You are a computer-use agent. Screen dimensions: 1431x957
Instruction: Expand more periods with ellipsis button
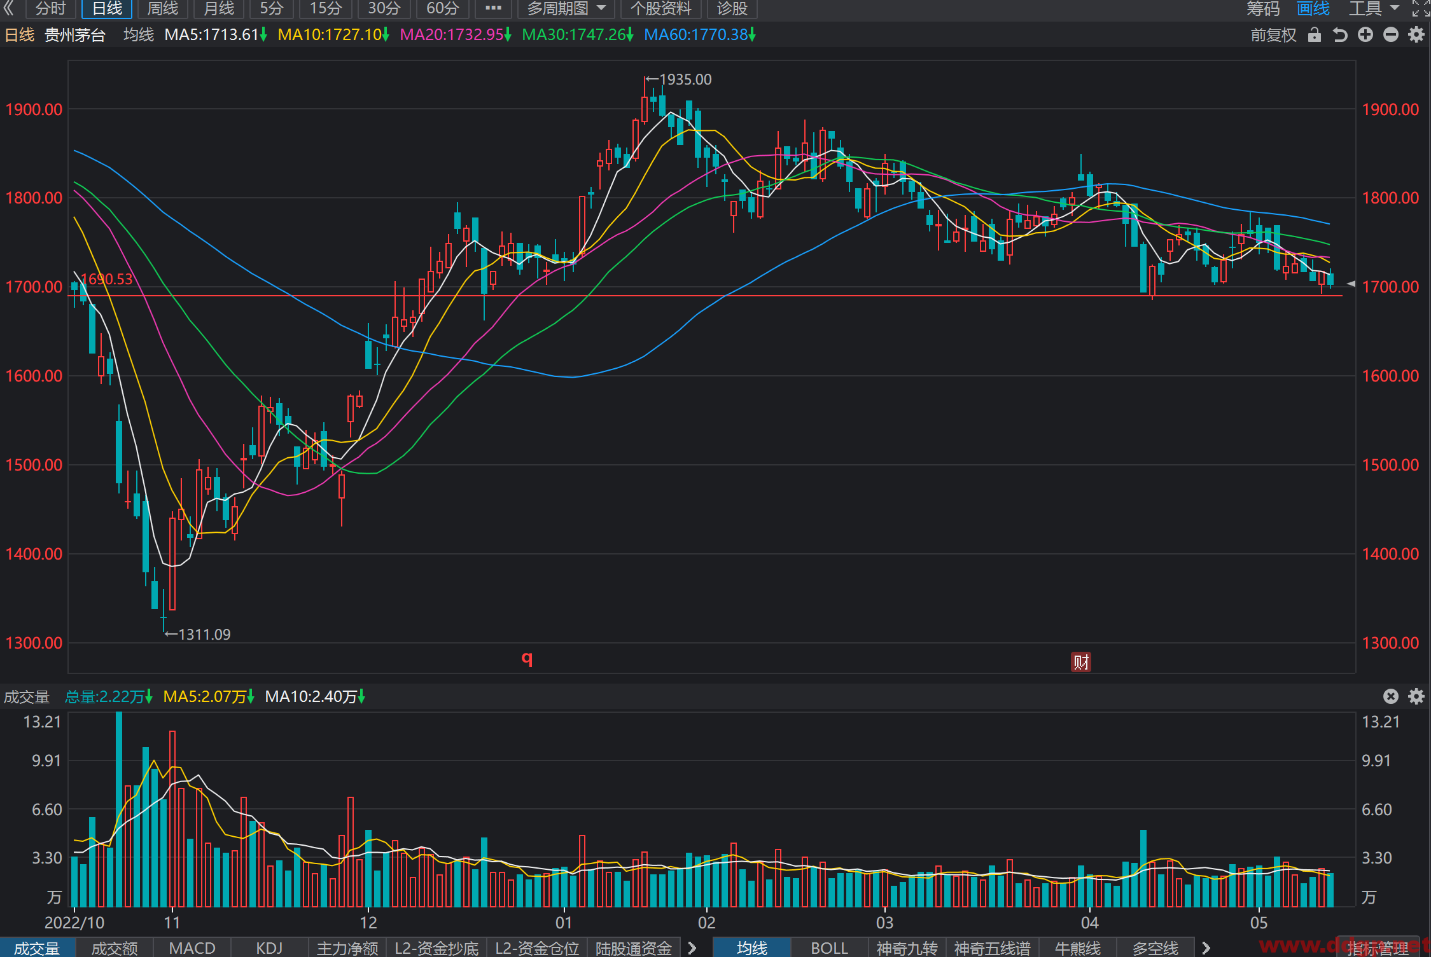pyautogui.click(x=493, y=8)
